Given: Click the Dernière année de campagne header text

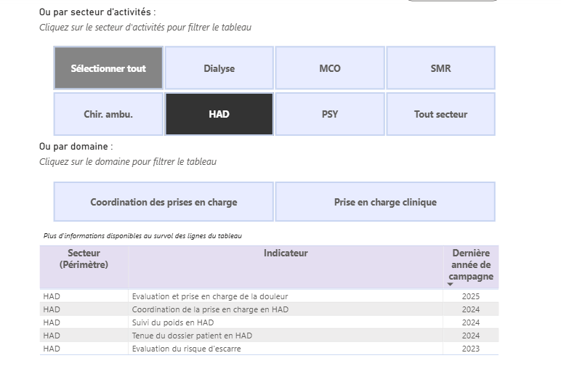Looking at the screenshot, I should 470,264.
